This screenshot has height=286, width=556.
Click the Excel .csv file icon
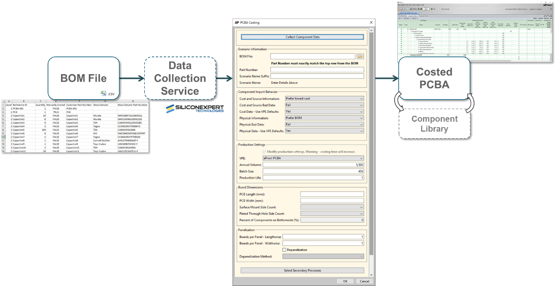(104, 94)
